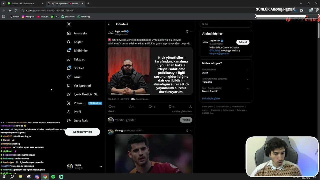Open Simurg reply more options
This screenshot has height=180, width=320.
(191, 130)
